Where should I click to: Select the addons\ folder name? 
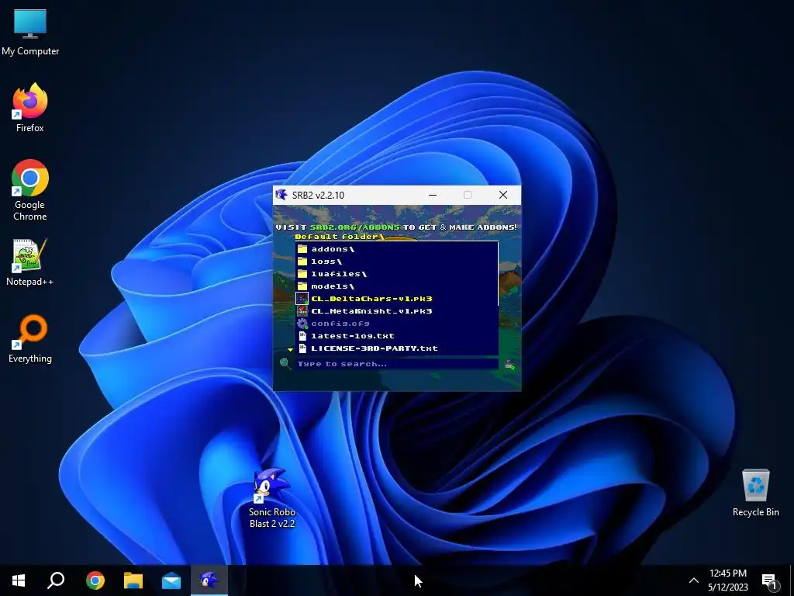[x=333, y=249]
